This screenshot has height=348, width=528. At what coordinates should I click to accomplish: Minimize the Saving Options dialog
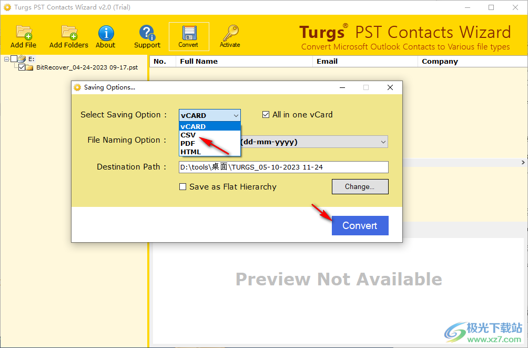tap(342, 87)
